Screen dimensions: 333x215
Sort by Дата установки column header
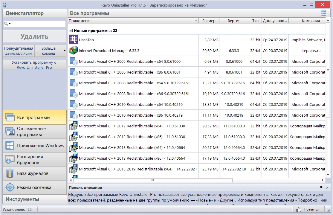pos(275,21)
